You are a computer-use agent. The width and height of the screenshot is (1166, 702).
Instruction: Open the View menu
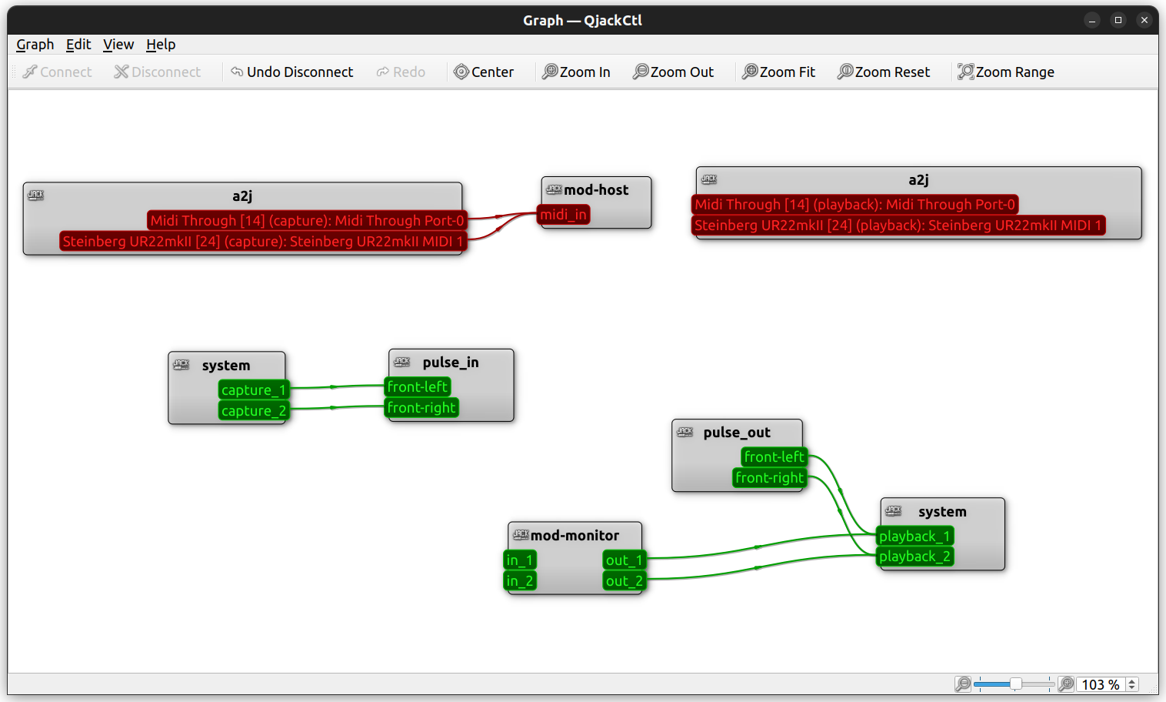pyautogui.click(x=118, y=44)
